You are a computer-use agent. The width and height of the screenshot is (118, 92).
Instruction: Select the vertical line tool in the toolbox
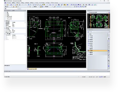(x=97, y=49)
